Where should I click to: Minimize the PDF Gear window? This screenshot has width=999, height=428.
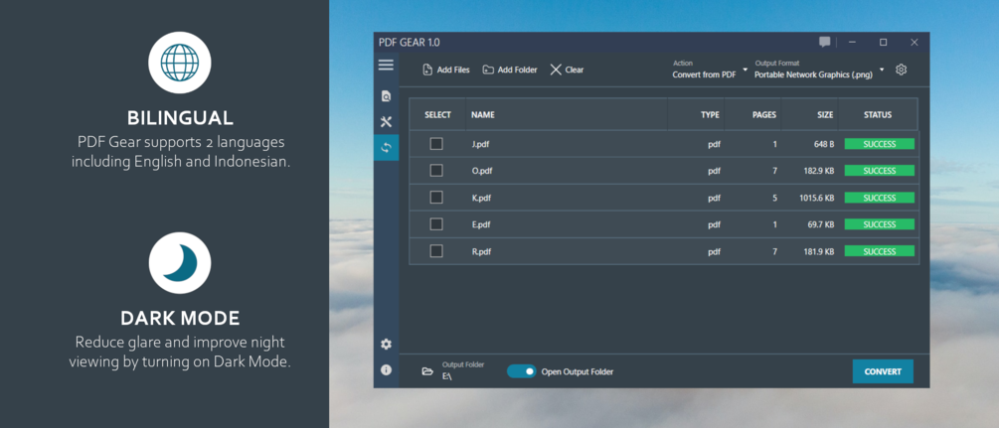click(852, 43)
